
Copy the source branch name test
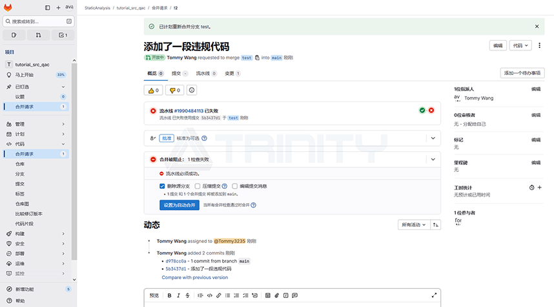coord(257,58)
